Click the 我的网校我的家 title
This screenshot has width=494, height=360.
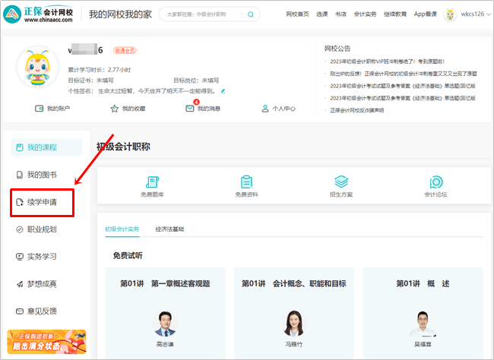(120, 14)
